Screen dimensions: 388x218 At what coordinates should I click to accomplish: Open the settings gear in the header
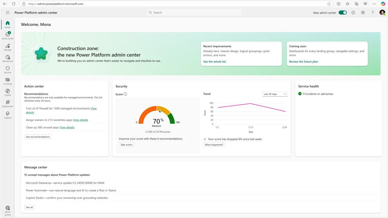(363, 12)
